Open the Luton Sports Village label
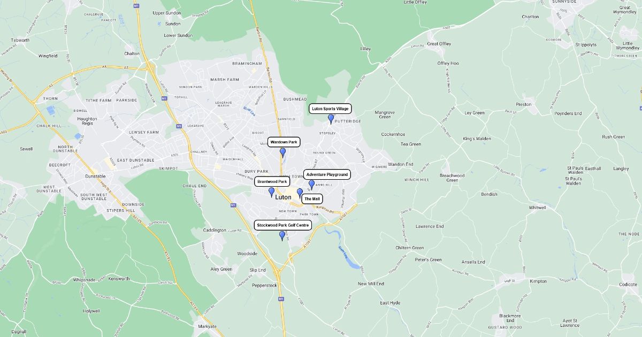 tap(330, 109)
